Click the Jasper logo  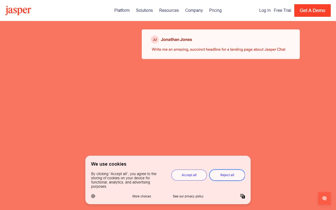(18, 10)
